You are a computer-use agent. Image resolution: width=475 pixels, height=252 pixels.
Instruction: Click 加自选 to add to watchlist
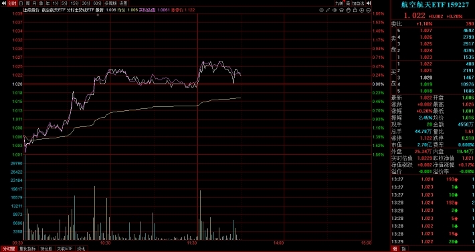358,3
